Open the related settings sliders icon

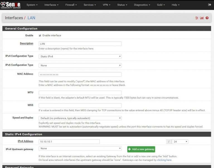point(197,18)
